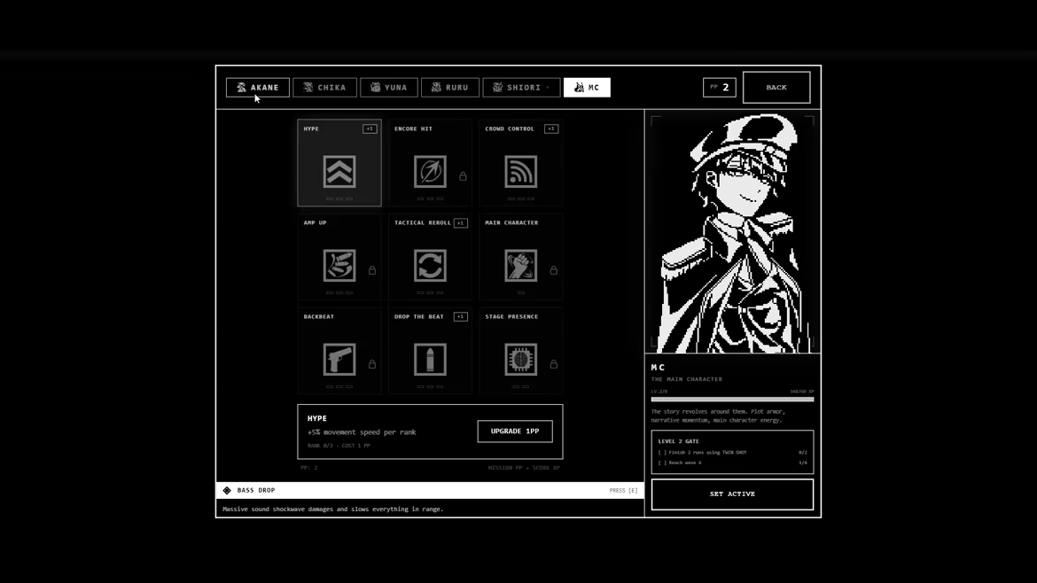Click the rank pips under Drop The Beat

430,386
